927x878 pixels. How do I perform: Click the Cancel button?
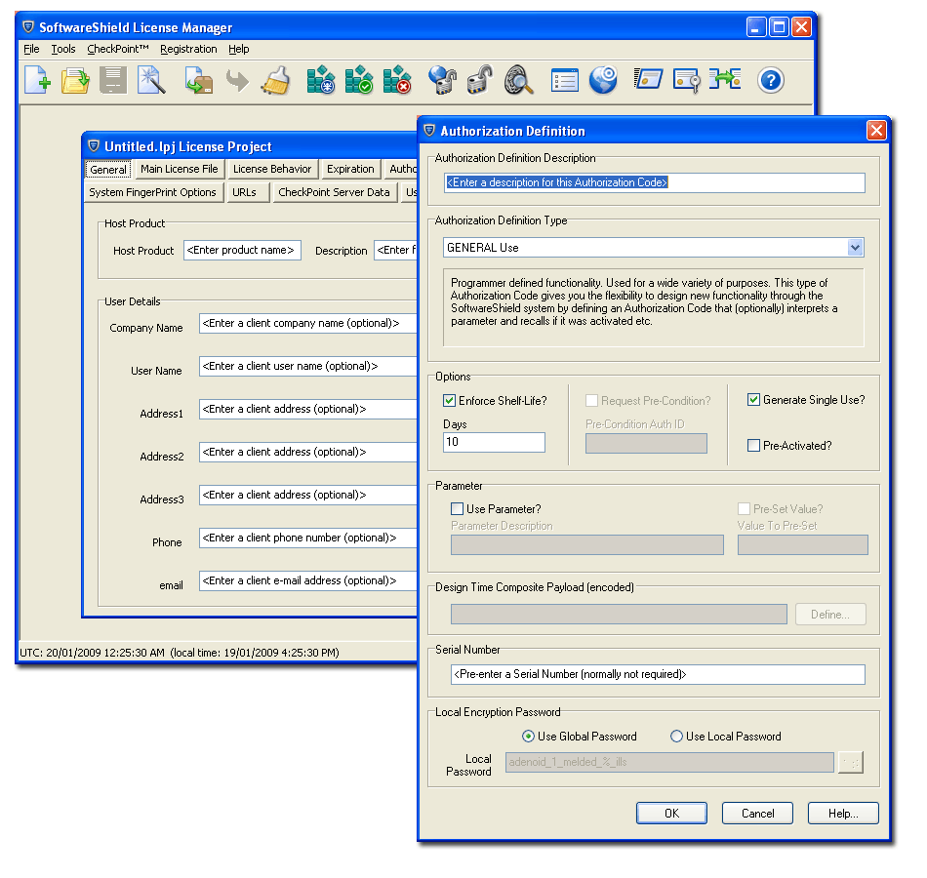tap(757, 813)
